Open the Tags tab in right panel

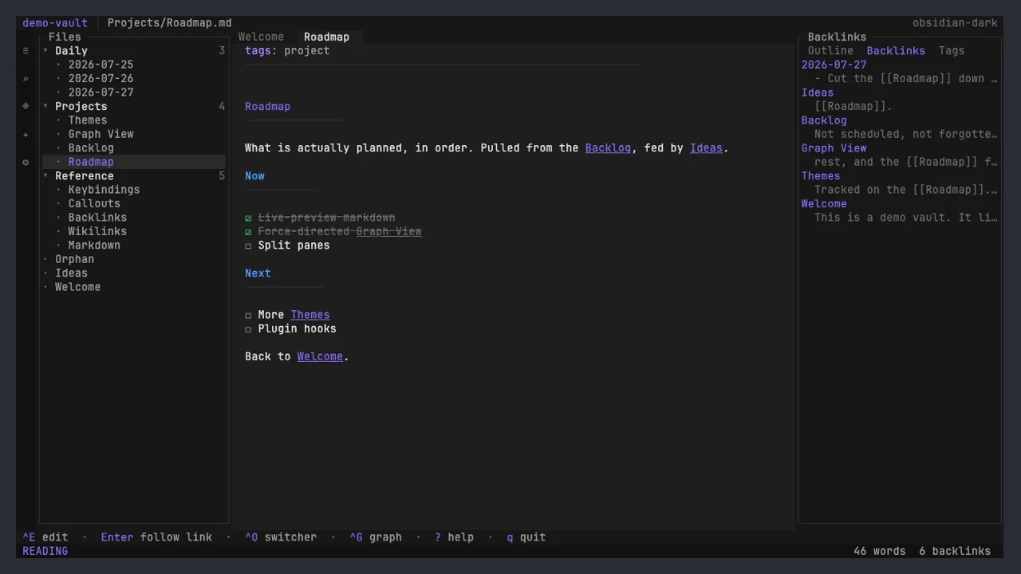(x=952, y=51)
